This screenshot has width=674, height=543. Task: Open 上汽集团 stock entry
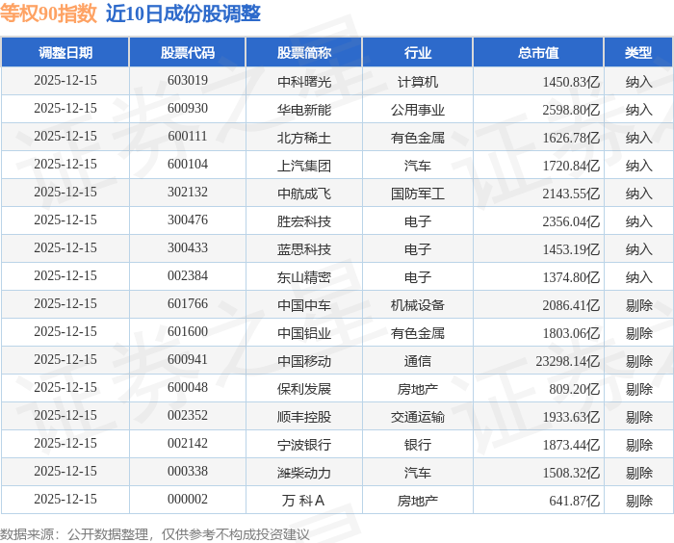[x=304, y=165]
